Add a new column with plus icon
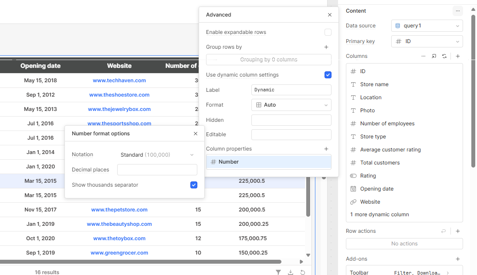The width and height of the screenshot is (477, 275). click(458, 56)
